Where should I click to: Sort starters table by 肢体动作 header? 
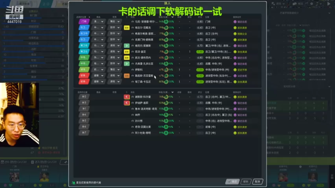coord(237,17)
